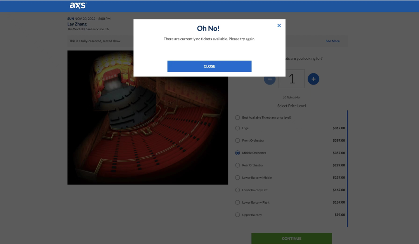Select the Loge price level
The height and width of the screenshot is (244, 419).
(237, 128)
